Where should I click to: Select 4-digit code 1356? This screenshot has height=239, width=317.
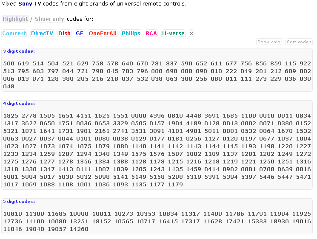[84, 162]
